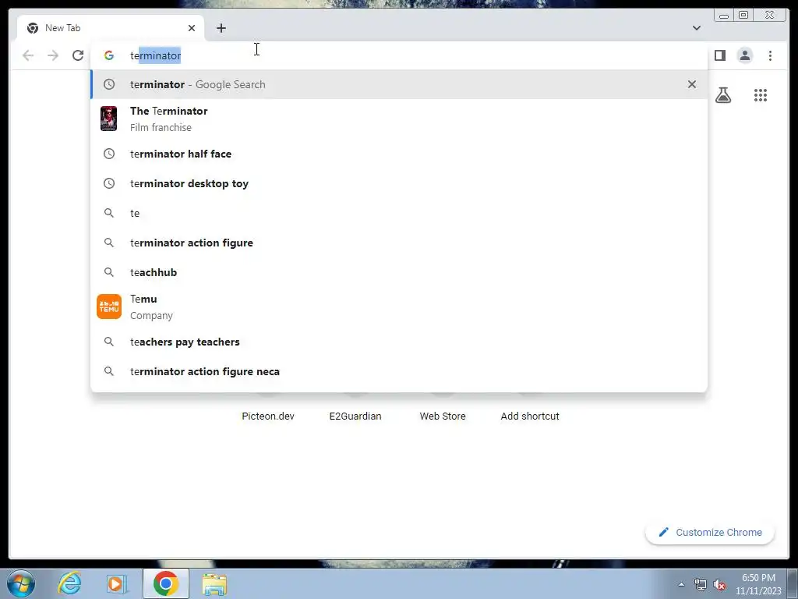The height and width of the screenshot is (599, 798).
Task: Click the network tray icon
Action: point(701,584)
